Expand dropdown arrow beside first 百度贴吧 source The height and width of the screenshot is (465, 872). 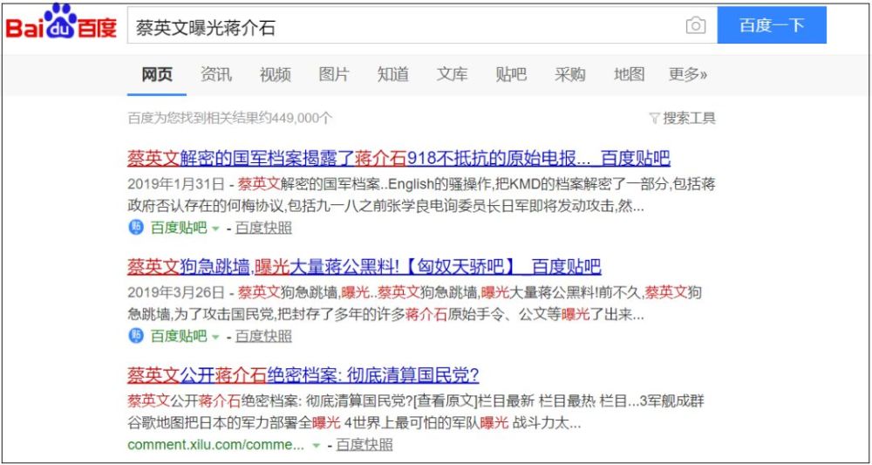pos(215,229)
